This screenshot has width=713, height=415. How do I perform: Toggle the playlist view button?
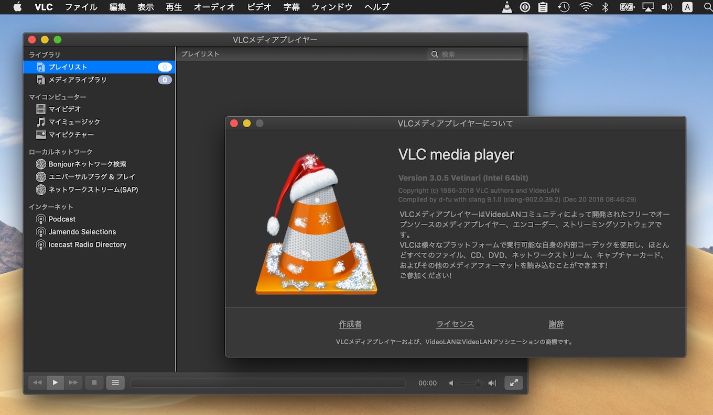pyautogui.click(x=115, y=383)
